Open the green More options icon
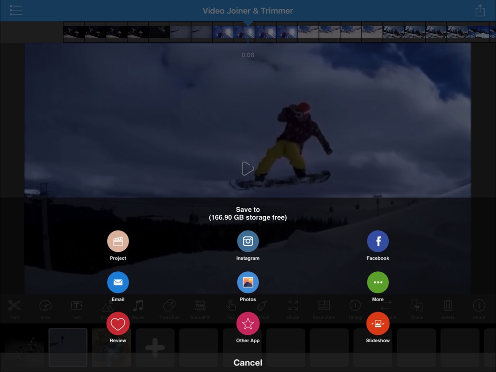496x372 pixels. click(377, 282)
